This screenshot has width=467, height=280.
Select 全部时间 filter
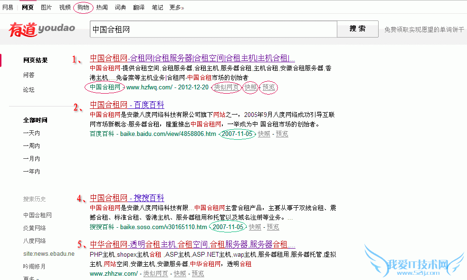coord(35,120)
